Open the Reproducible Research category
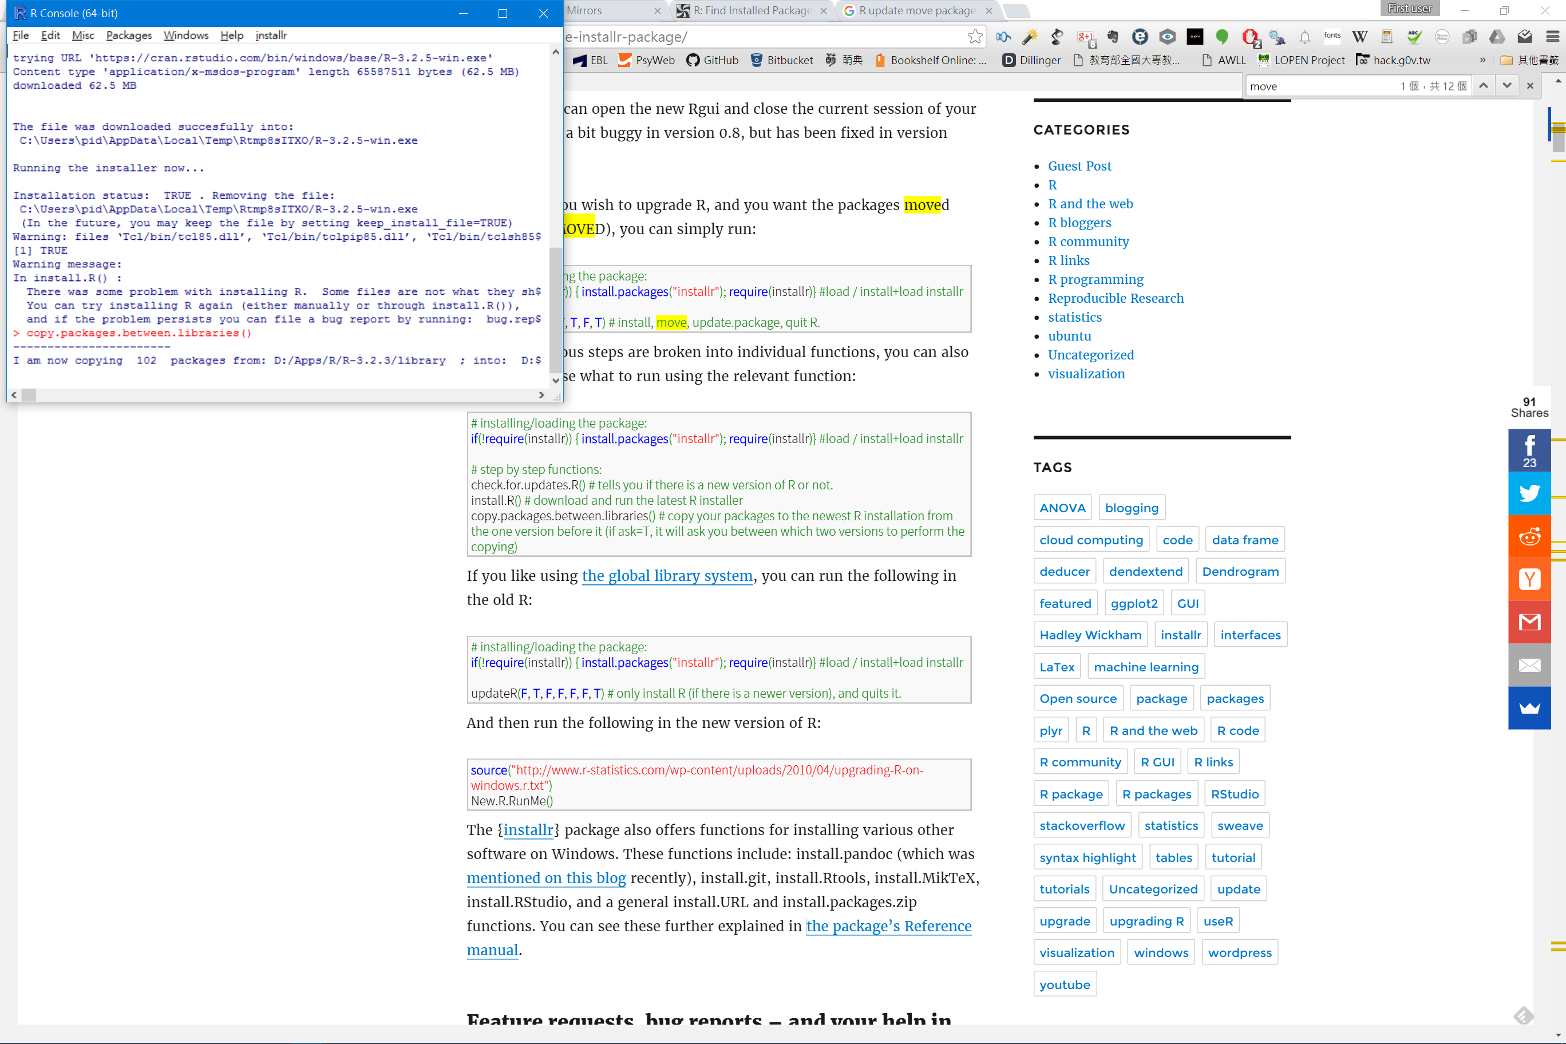This screenshot has height=1044, width=1566. tap(1116, 298)
